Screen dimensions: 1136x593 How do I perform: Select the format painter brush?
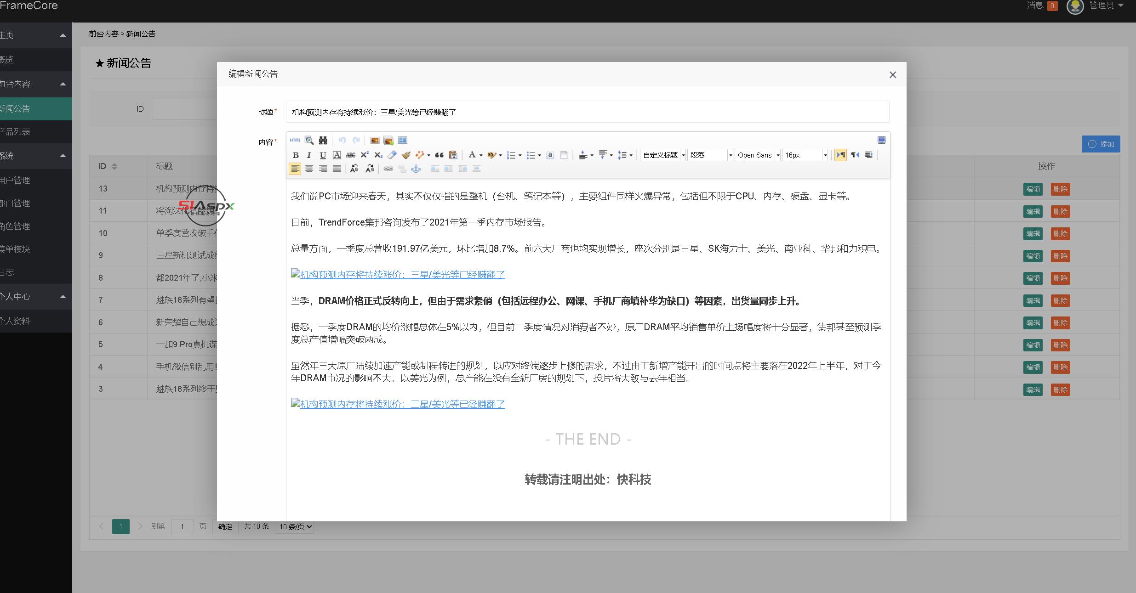pos(406,155)
